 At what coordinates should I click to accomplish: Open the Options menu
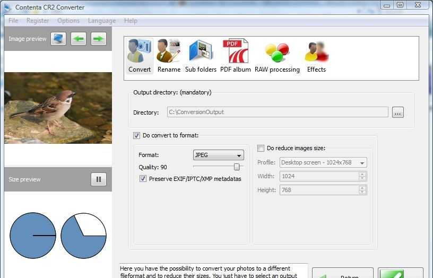pyautogui.click(x=68, y=21)
